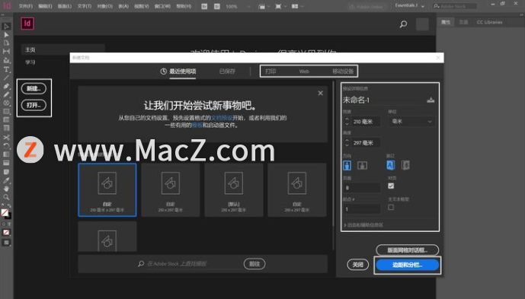Viewport: 525px width, 299px height.
Task: Select the Ellipse Frame tool
Action: pos(6,103)
